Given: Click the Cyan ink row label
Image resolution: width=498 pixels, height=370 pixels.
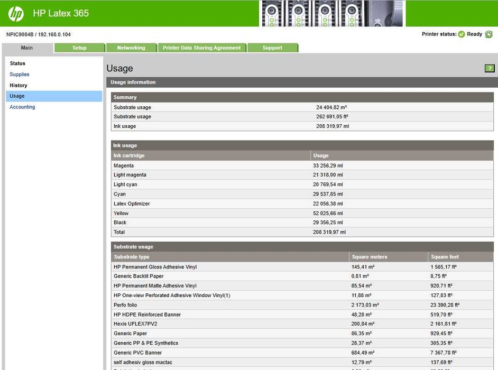Looking at the screenshot, I should [x=119, y=194].
